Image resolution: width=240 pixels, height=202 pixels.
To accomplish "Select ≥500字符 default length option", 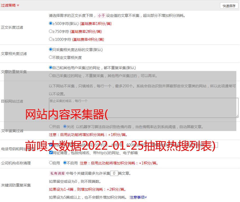I will 51,23.
